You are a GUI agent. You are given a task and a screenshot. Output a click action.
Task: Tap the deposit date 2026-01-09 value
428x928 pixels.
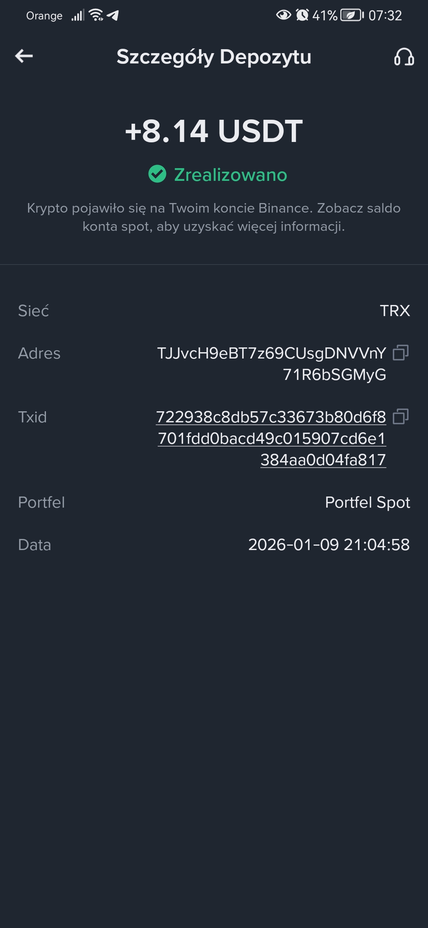(329, 545)
